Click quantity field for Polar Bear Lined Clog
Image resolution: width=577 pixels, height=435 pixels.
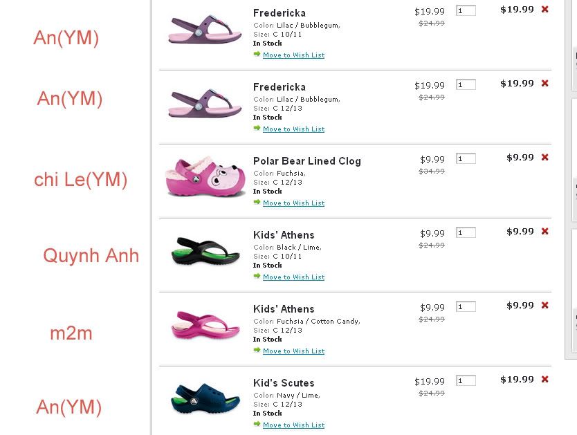click(466, 159)
